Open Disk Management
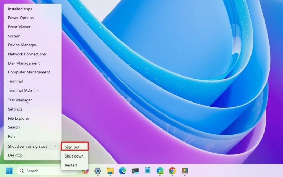283x177 pixels. click(x=33, y=63)
